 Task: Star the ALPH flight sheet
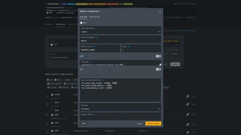click(x=47, y=96)
